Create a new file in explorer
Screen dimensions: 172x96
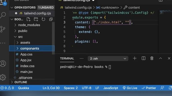click(28, 19)
